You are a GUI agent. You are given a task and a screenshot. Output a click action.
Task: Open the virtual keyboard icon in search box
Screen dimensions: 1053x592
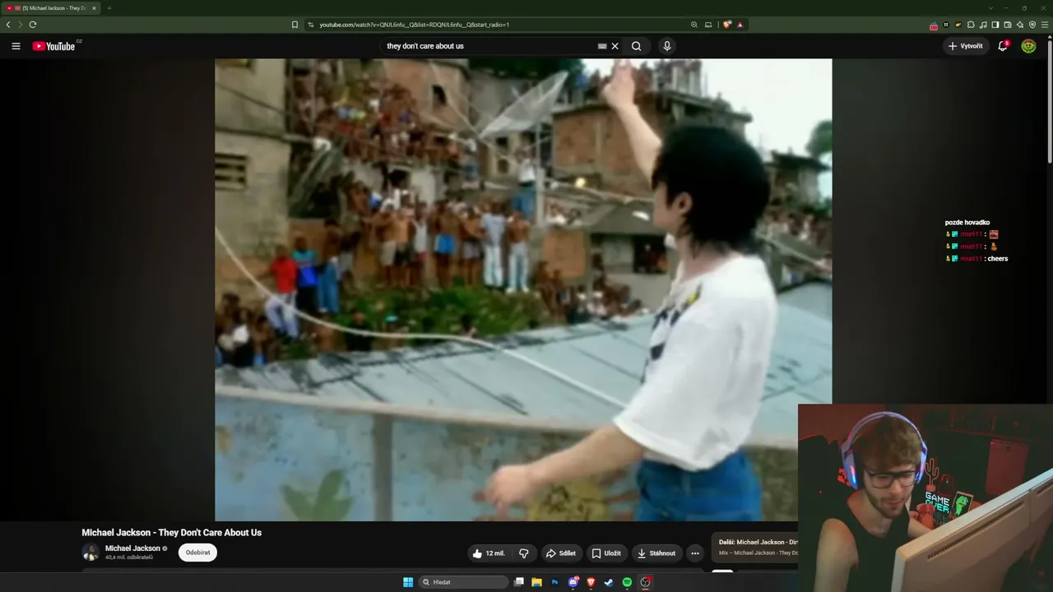602,46
